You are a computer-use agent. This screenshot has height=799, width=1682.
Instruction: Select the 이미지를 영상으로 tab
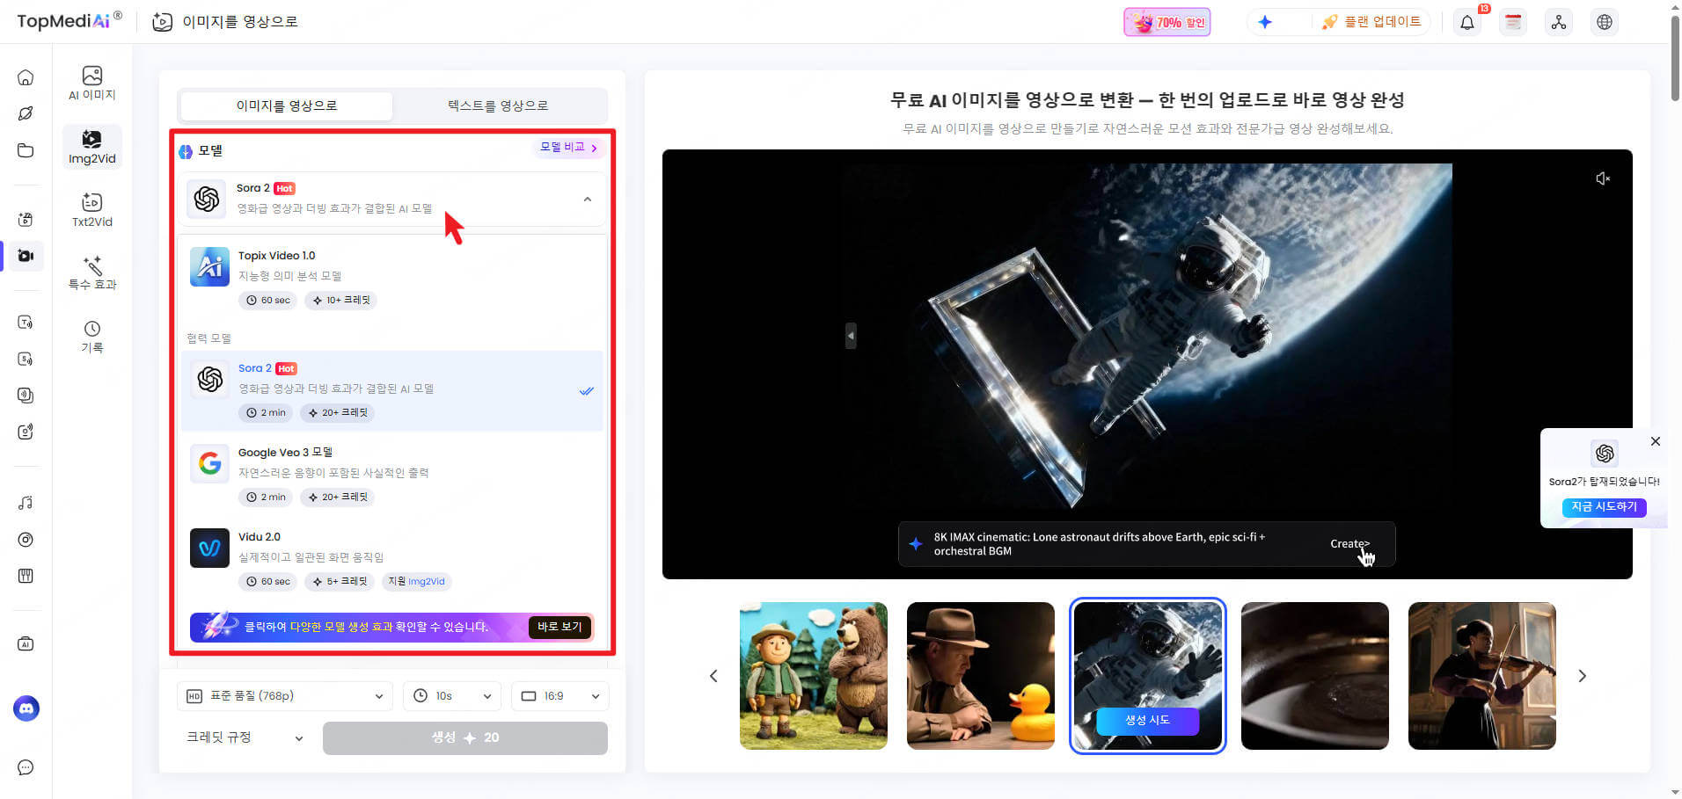point(286,105)
